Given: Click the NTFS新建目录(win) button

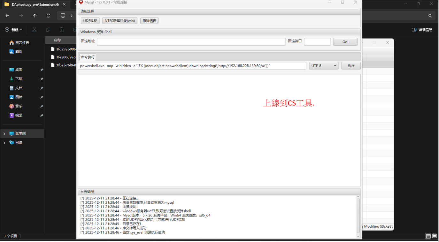Looking at the screenshot, I should pos(120,21).
